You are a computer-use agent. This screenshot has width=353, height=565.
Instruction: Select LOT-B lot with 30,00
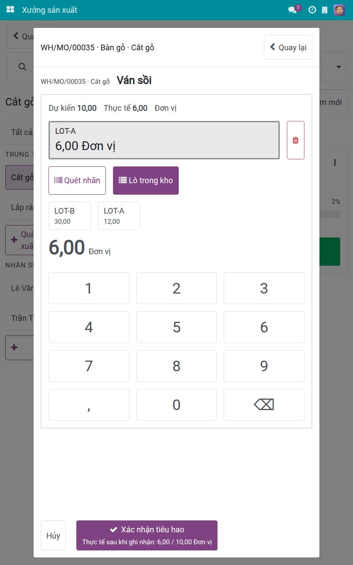coord(70,216)
